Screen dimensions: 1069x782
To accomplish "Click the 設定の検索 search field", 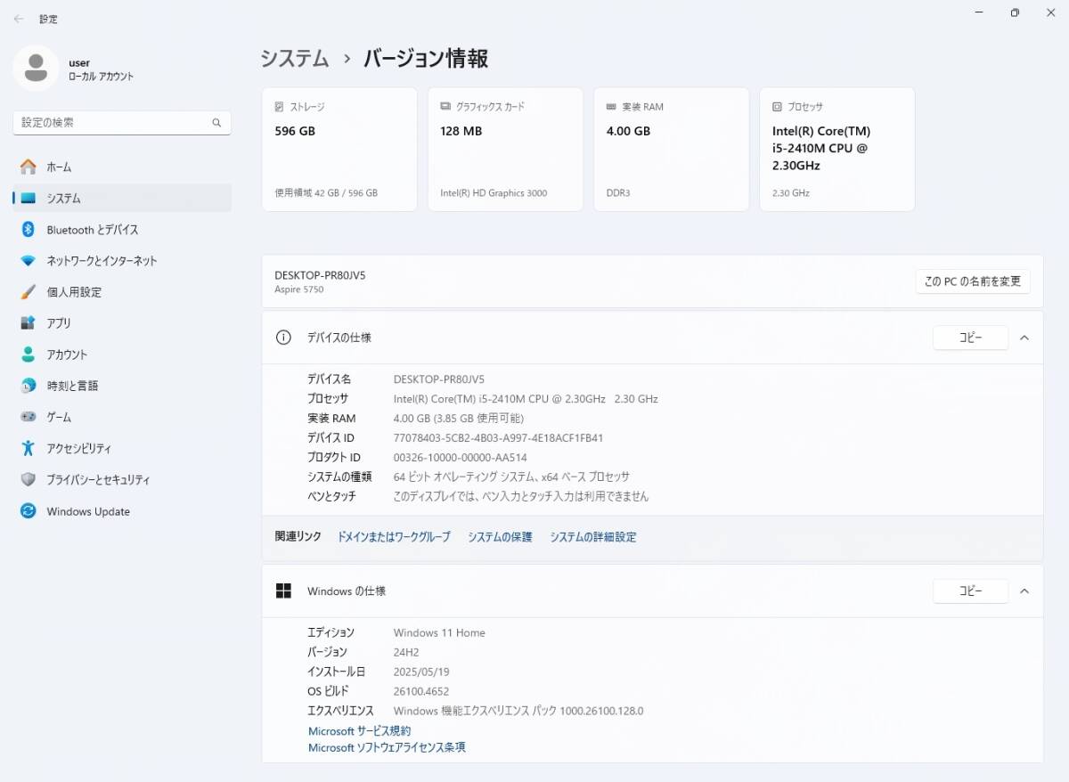I will point(122,123).
